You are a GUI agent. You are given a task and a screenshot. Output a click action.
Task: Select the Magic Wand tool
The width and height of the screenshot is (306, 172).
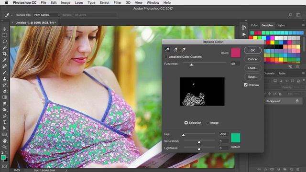[x=4, y=48]
